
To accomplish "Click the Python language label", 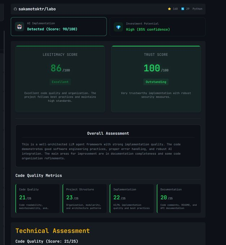I will [198, 9].
